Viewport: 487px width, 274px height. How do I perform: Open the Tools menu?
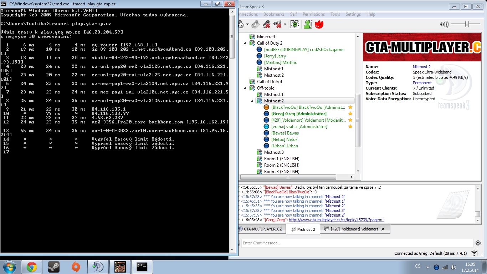click(335, 14)
